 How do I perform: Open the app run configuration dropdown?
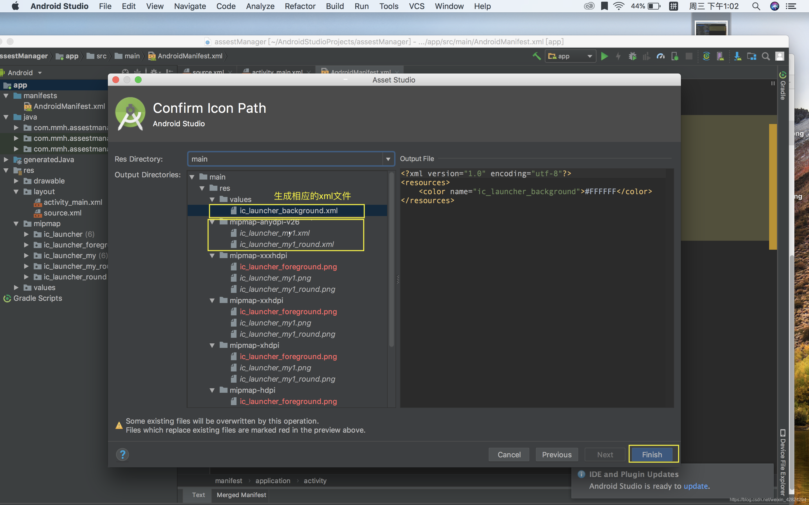[x=571, y=56]
